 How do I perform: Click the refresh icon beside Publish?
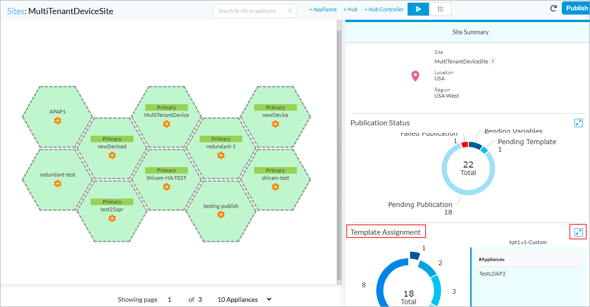pos(553,8)
